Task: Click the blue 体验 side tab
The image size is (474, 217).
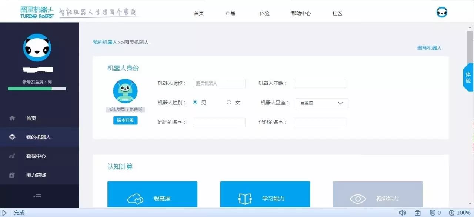Action: click(x=468, y=77)
